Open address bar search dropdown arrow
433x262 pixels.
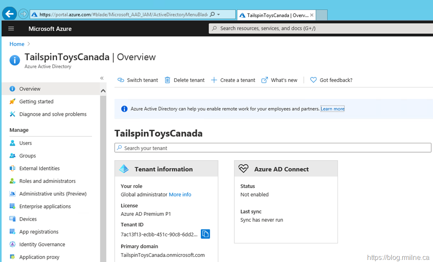pos(218,14)
